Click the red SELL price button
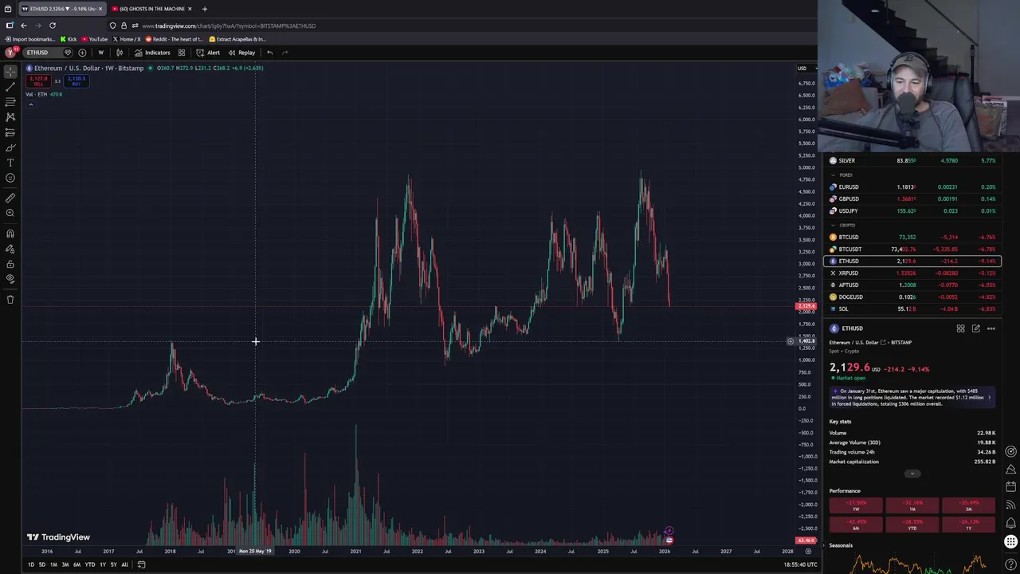1020x574 pixels. click(37, 81)
